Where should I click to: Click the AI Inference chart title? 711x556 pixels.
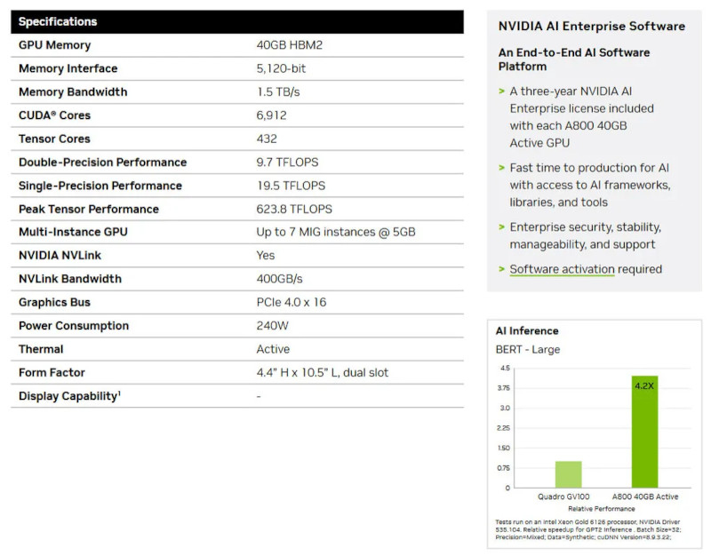(x=527, y=331)
